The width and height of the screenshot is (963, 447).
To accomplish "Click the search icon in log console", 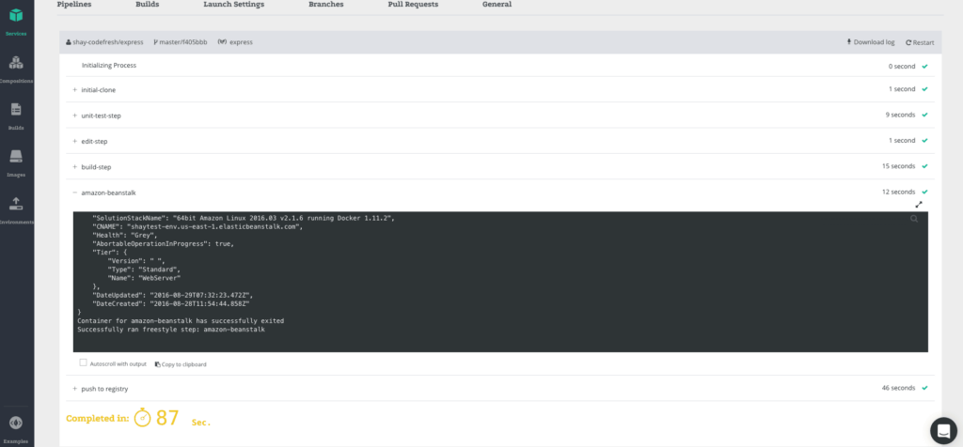I will tap(913, 219).
